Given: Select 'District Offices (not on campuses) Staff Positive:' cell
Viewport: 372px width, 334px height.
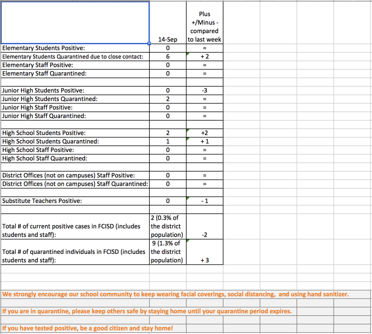Looking at the screenshot, I should click(x=75, y=176).
